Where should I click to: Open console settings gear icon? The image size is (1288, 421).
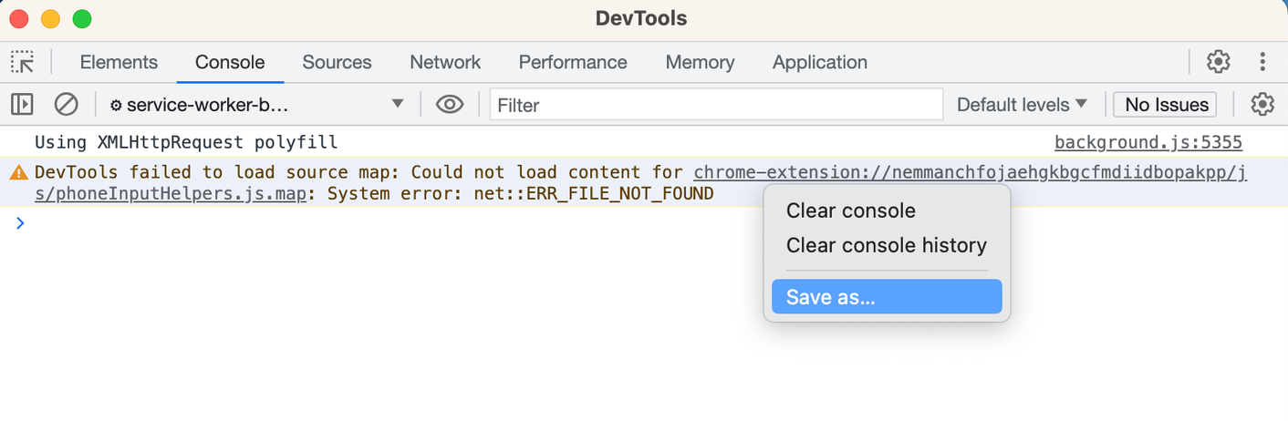click(x=1262, y=105)
